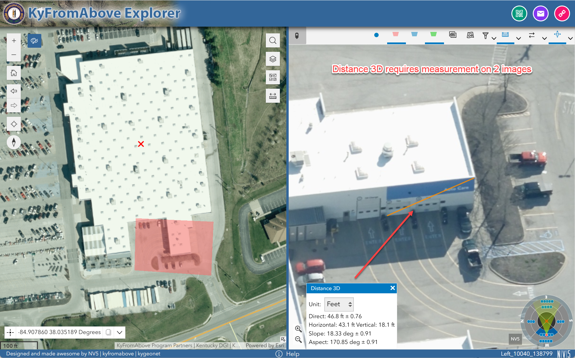Reset compass orientation to north
The image size is (575, 358).
[14, 143]
